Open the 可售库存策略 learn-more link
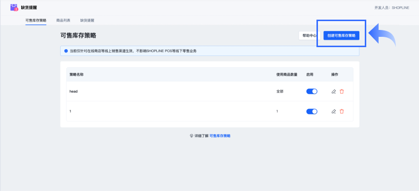The height and width of the screenshot is (191, 419). [x=220, y=136]
